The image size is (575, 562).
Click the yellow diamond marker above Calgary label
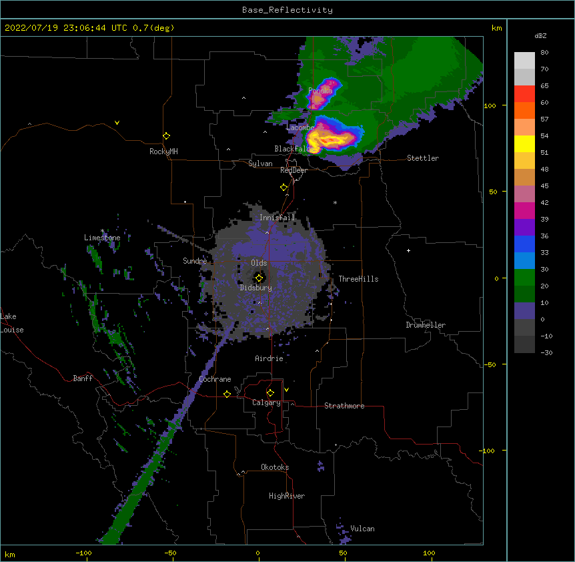click(270, 393)
